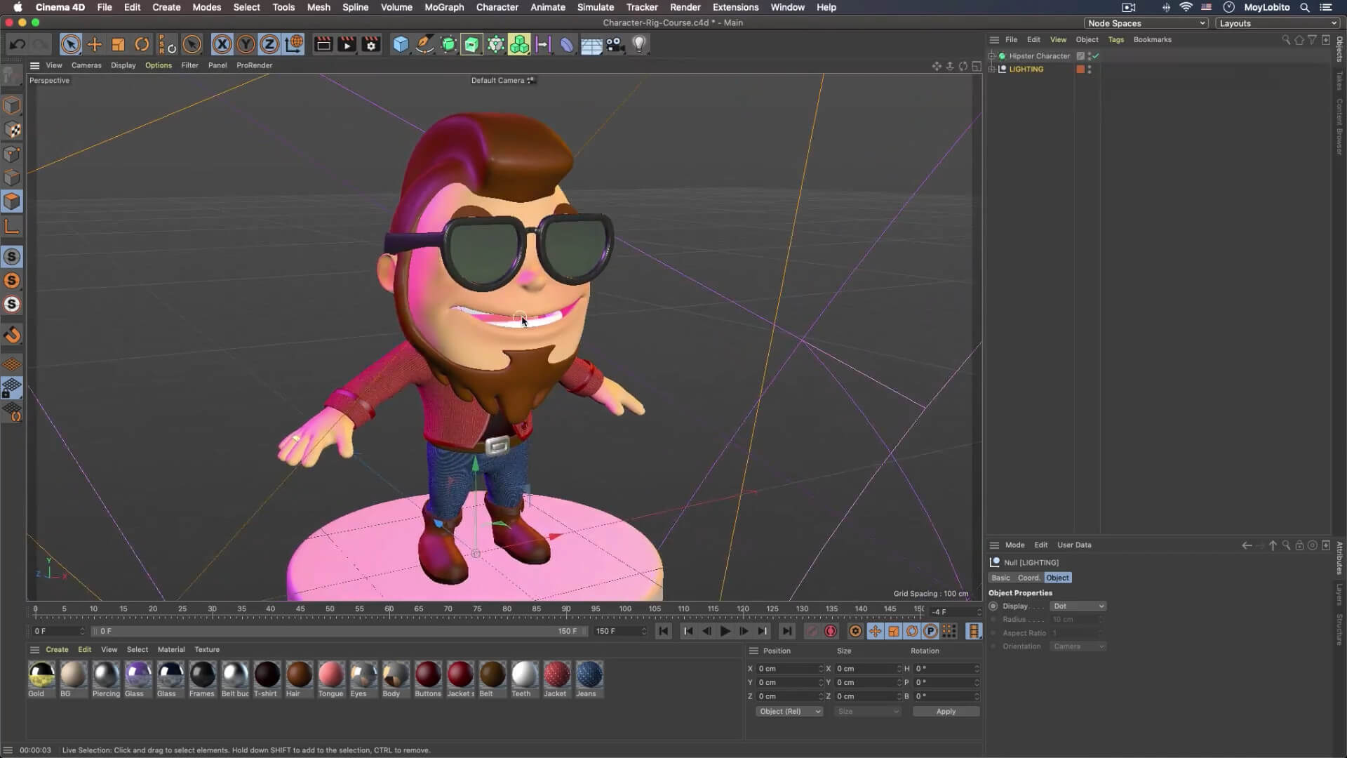Select the Rotate tool
The width and height of the screenshot is (1347, 758).
tap(141, 44)
